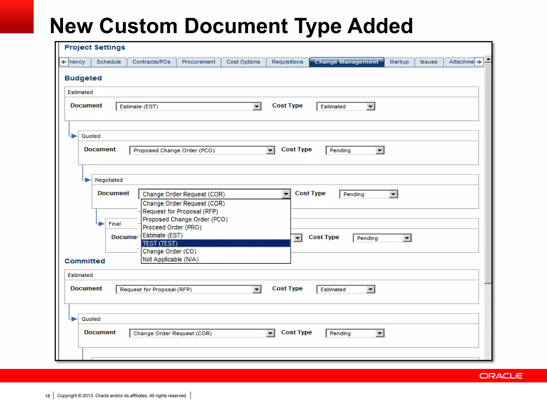Viewport: 547px width, 410px height.
Task: Expand Committed Estimated Cost Type dropdown
Action: [346, 289]
